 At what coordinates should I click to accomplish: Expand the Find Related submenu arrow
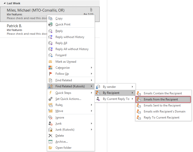(x=91, y=80)
